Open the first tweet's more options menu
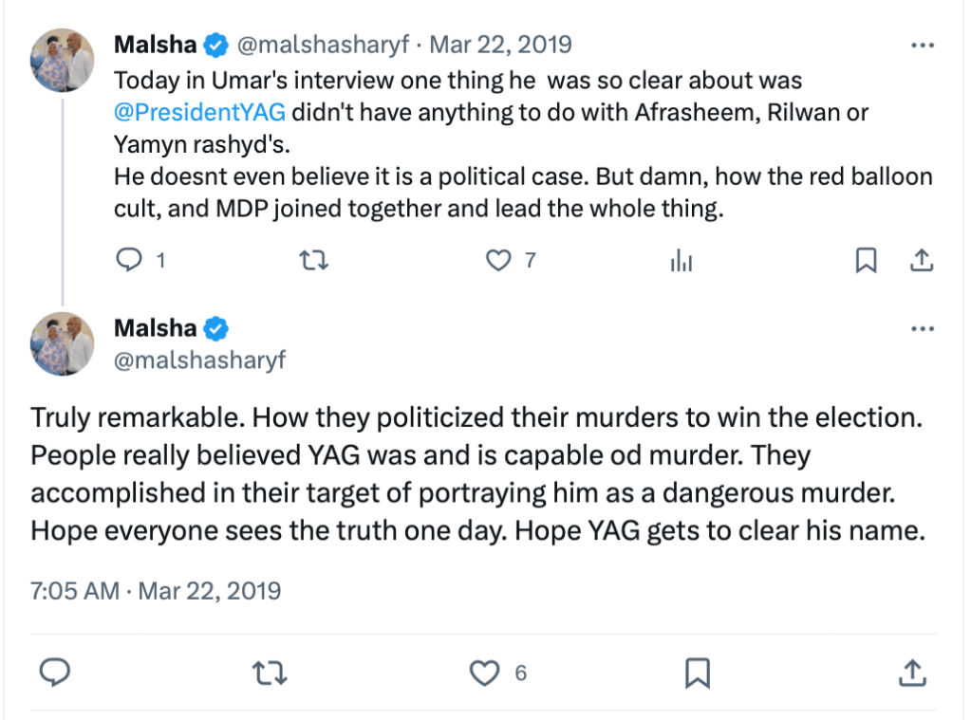971x720 pixels. point(923,45)
